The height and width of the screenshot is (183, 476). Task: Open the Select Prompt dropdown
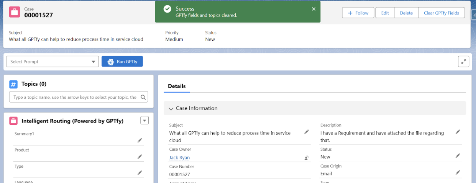(53, 62)
